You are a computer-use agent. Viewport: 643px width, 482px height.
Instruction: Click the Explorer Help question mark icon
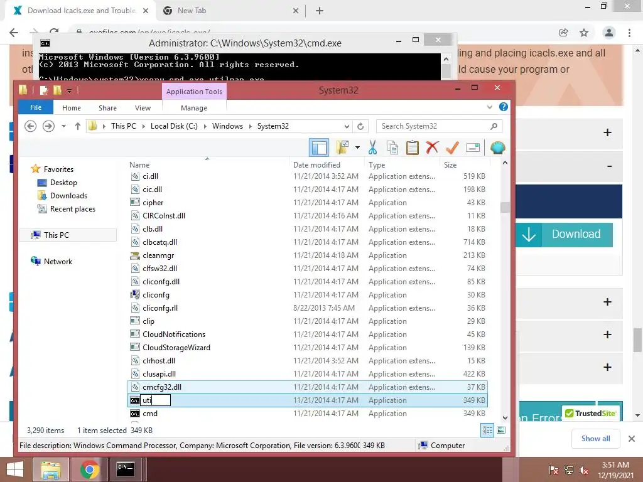point(504,107)
